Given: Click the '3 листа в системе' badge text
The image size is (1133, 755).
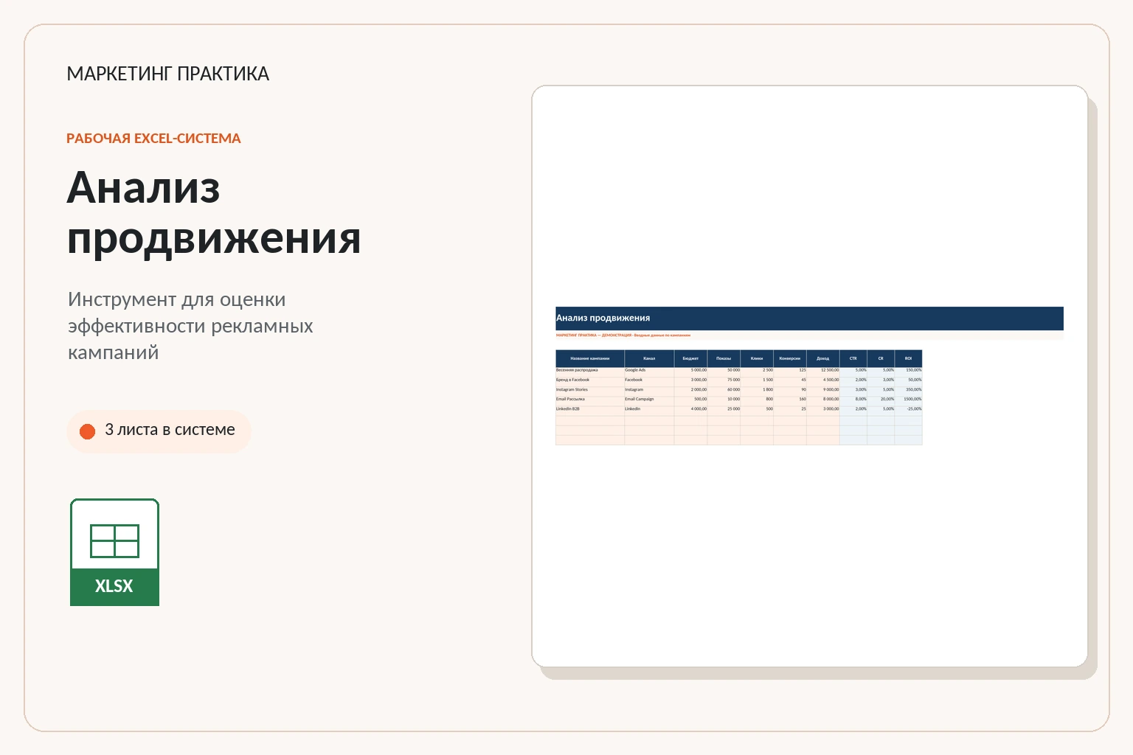Looking at the screenshot, I should (170, 430).
